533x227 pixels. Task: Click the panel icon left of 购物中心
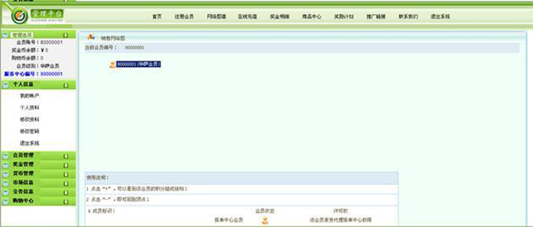5,201
